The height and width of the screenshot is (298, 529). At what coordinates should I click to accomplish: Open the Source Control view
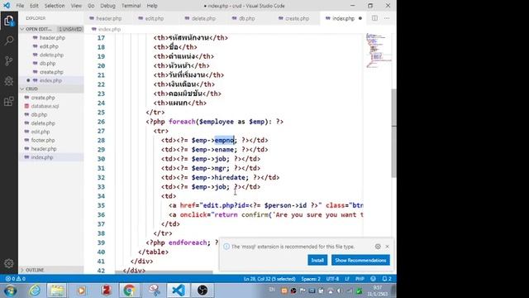[9, 60]
